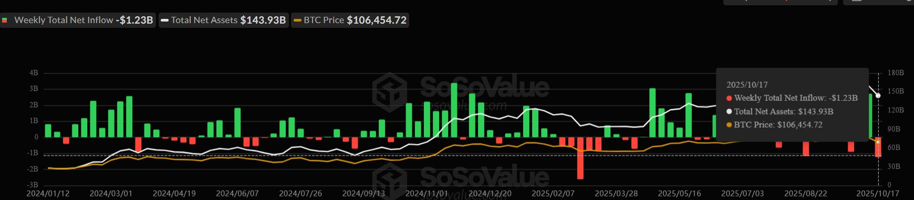Click the 2B inflow axis label
914x200 pixels.
click(x=34, y=105)
